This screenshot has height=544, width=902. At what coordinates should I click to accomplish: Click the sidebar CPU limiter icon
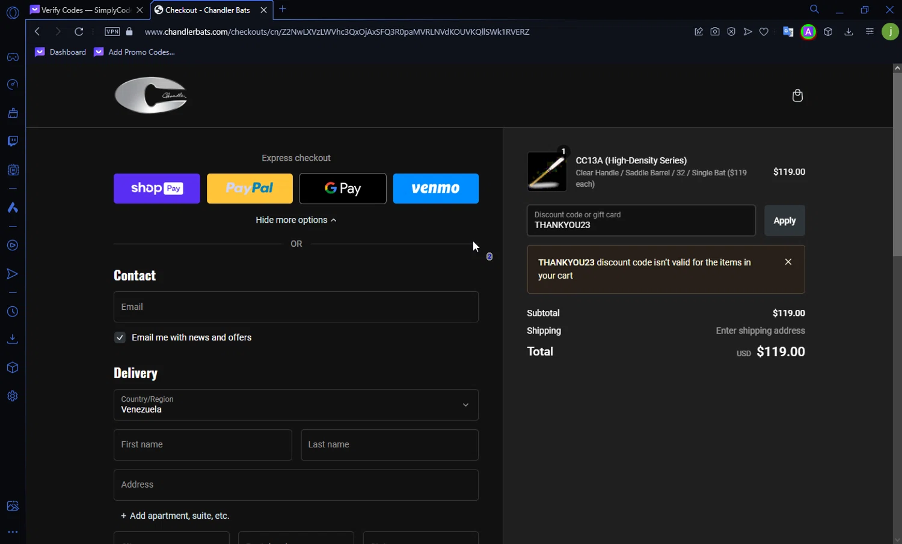point(13,170)
